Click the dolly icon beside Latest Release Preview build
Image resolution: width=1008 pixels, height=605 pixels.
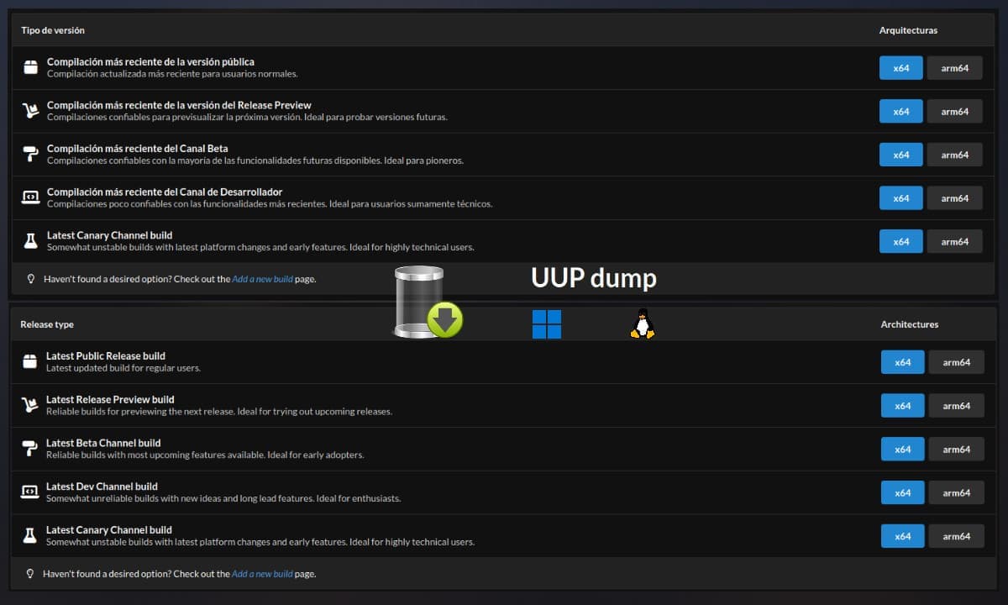point(29,406)
